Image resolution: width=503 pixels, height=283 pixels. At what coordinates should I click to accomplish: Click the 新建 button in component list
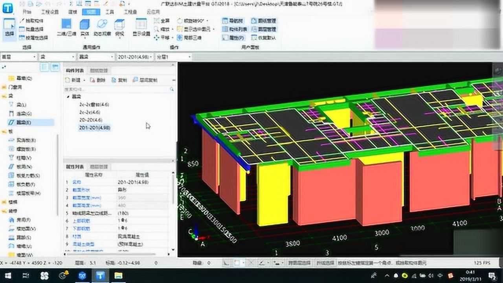point(73,80)
